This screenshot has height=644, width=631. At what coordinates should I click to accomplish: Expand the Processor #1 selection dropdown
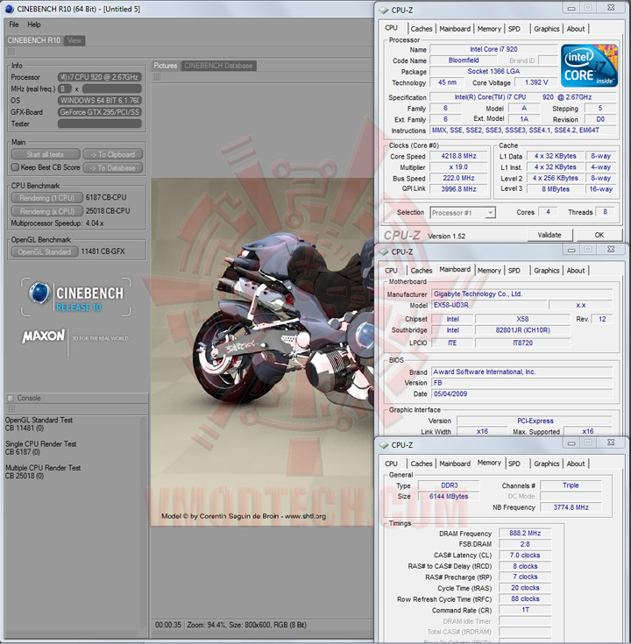[490, 213]
